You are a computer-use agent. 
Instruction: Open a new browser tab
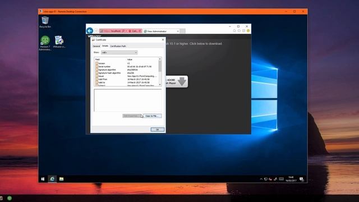click(182, 31)
